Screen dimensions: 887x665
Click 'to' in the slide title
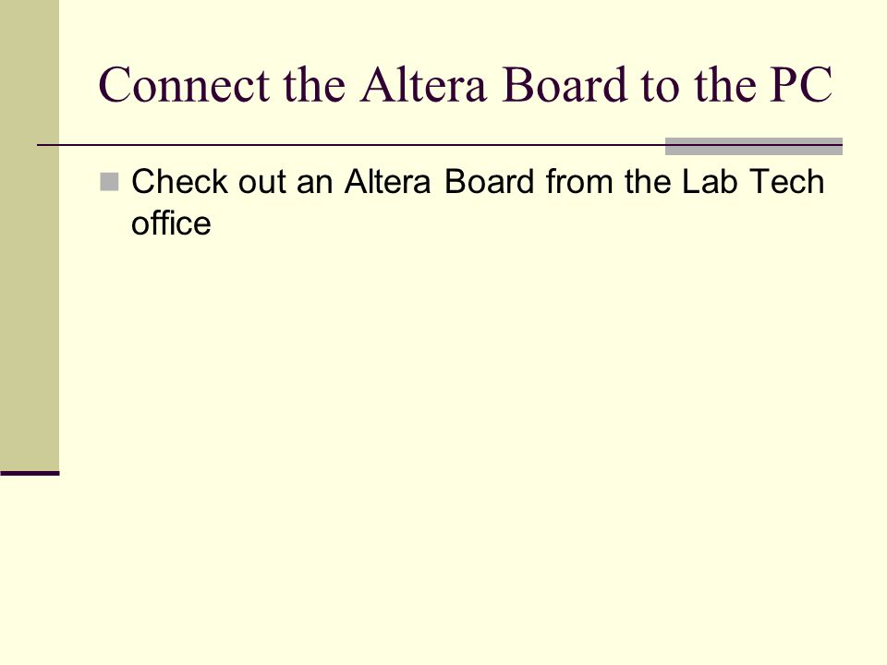pos(660,85)
